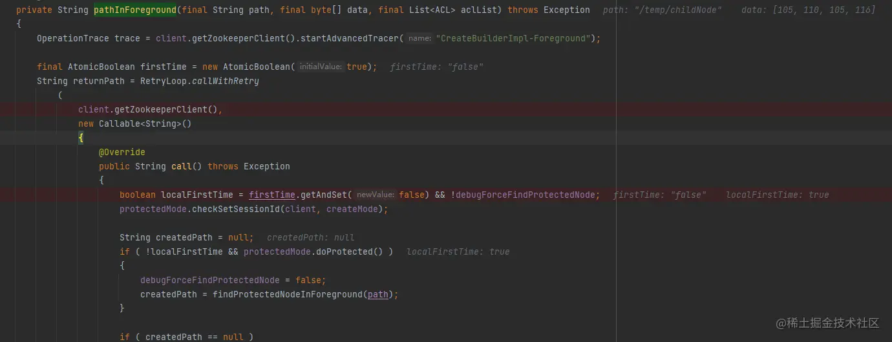Click the pathInForeground method name
892x342 pixels.
click(134, 10)
